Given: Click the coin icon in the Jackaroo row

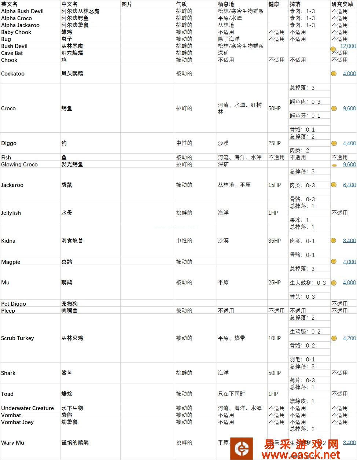Looking at the screenshot, I should [x=334, y=185].
